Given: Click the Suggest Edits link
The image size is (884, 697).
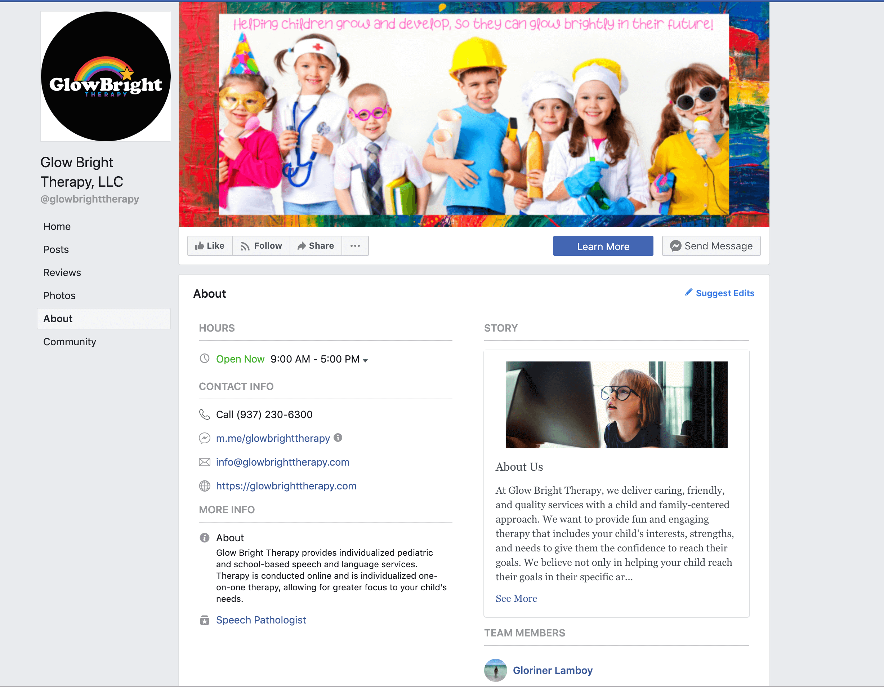Looking at the screenshot, I should click(724, 293).
